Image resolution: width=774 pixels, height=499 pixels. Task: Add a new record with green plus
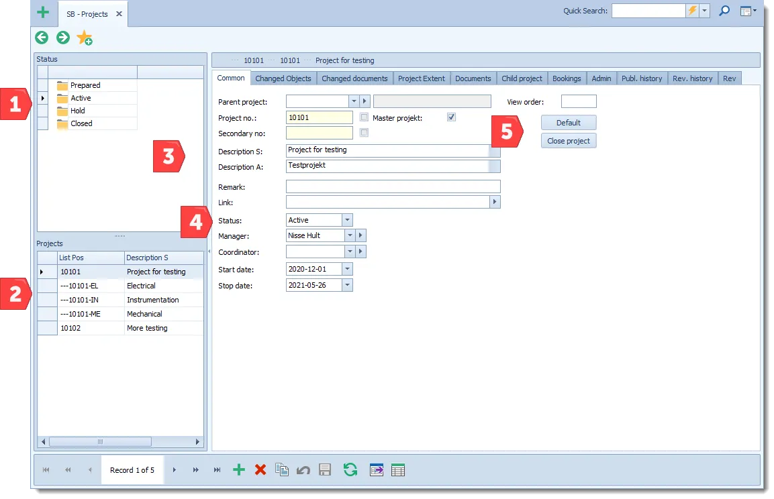click(239, 470)
